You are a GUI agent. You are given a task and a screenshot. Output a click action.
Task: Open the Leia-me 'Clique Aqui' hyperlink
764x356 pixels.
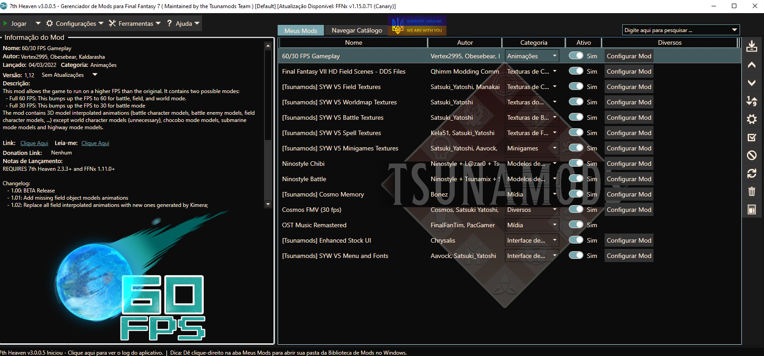coord(96,143)
